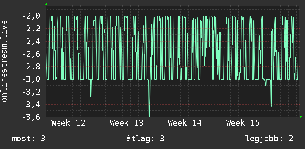Click the "legjobb: 2" best value
305x149 pixels.
point(269,139)
